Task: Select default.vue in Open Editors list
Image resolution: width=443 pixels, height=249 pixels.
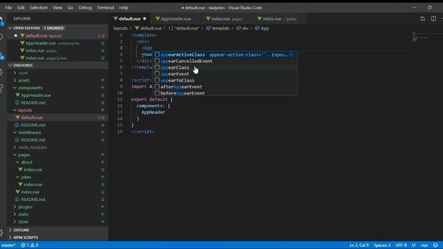Action: [57, 36]
